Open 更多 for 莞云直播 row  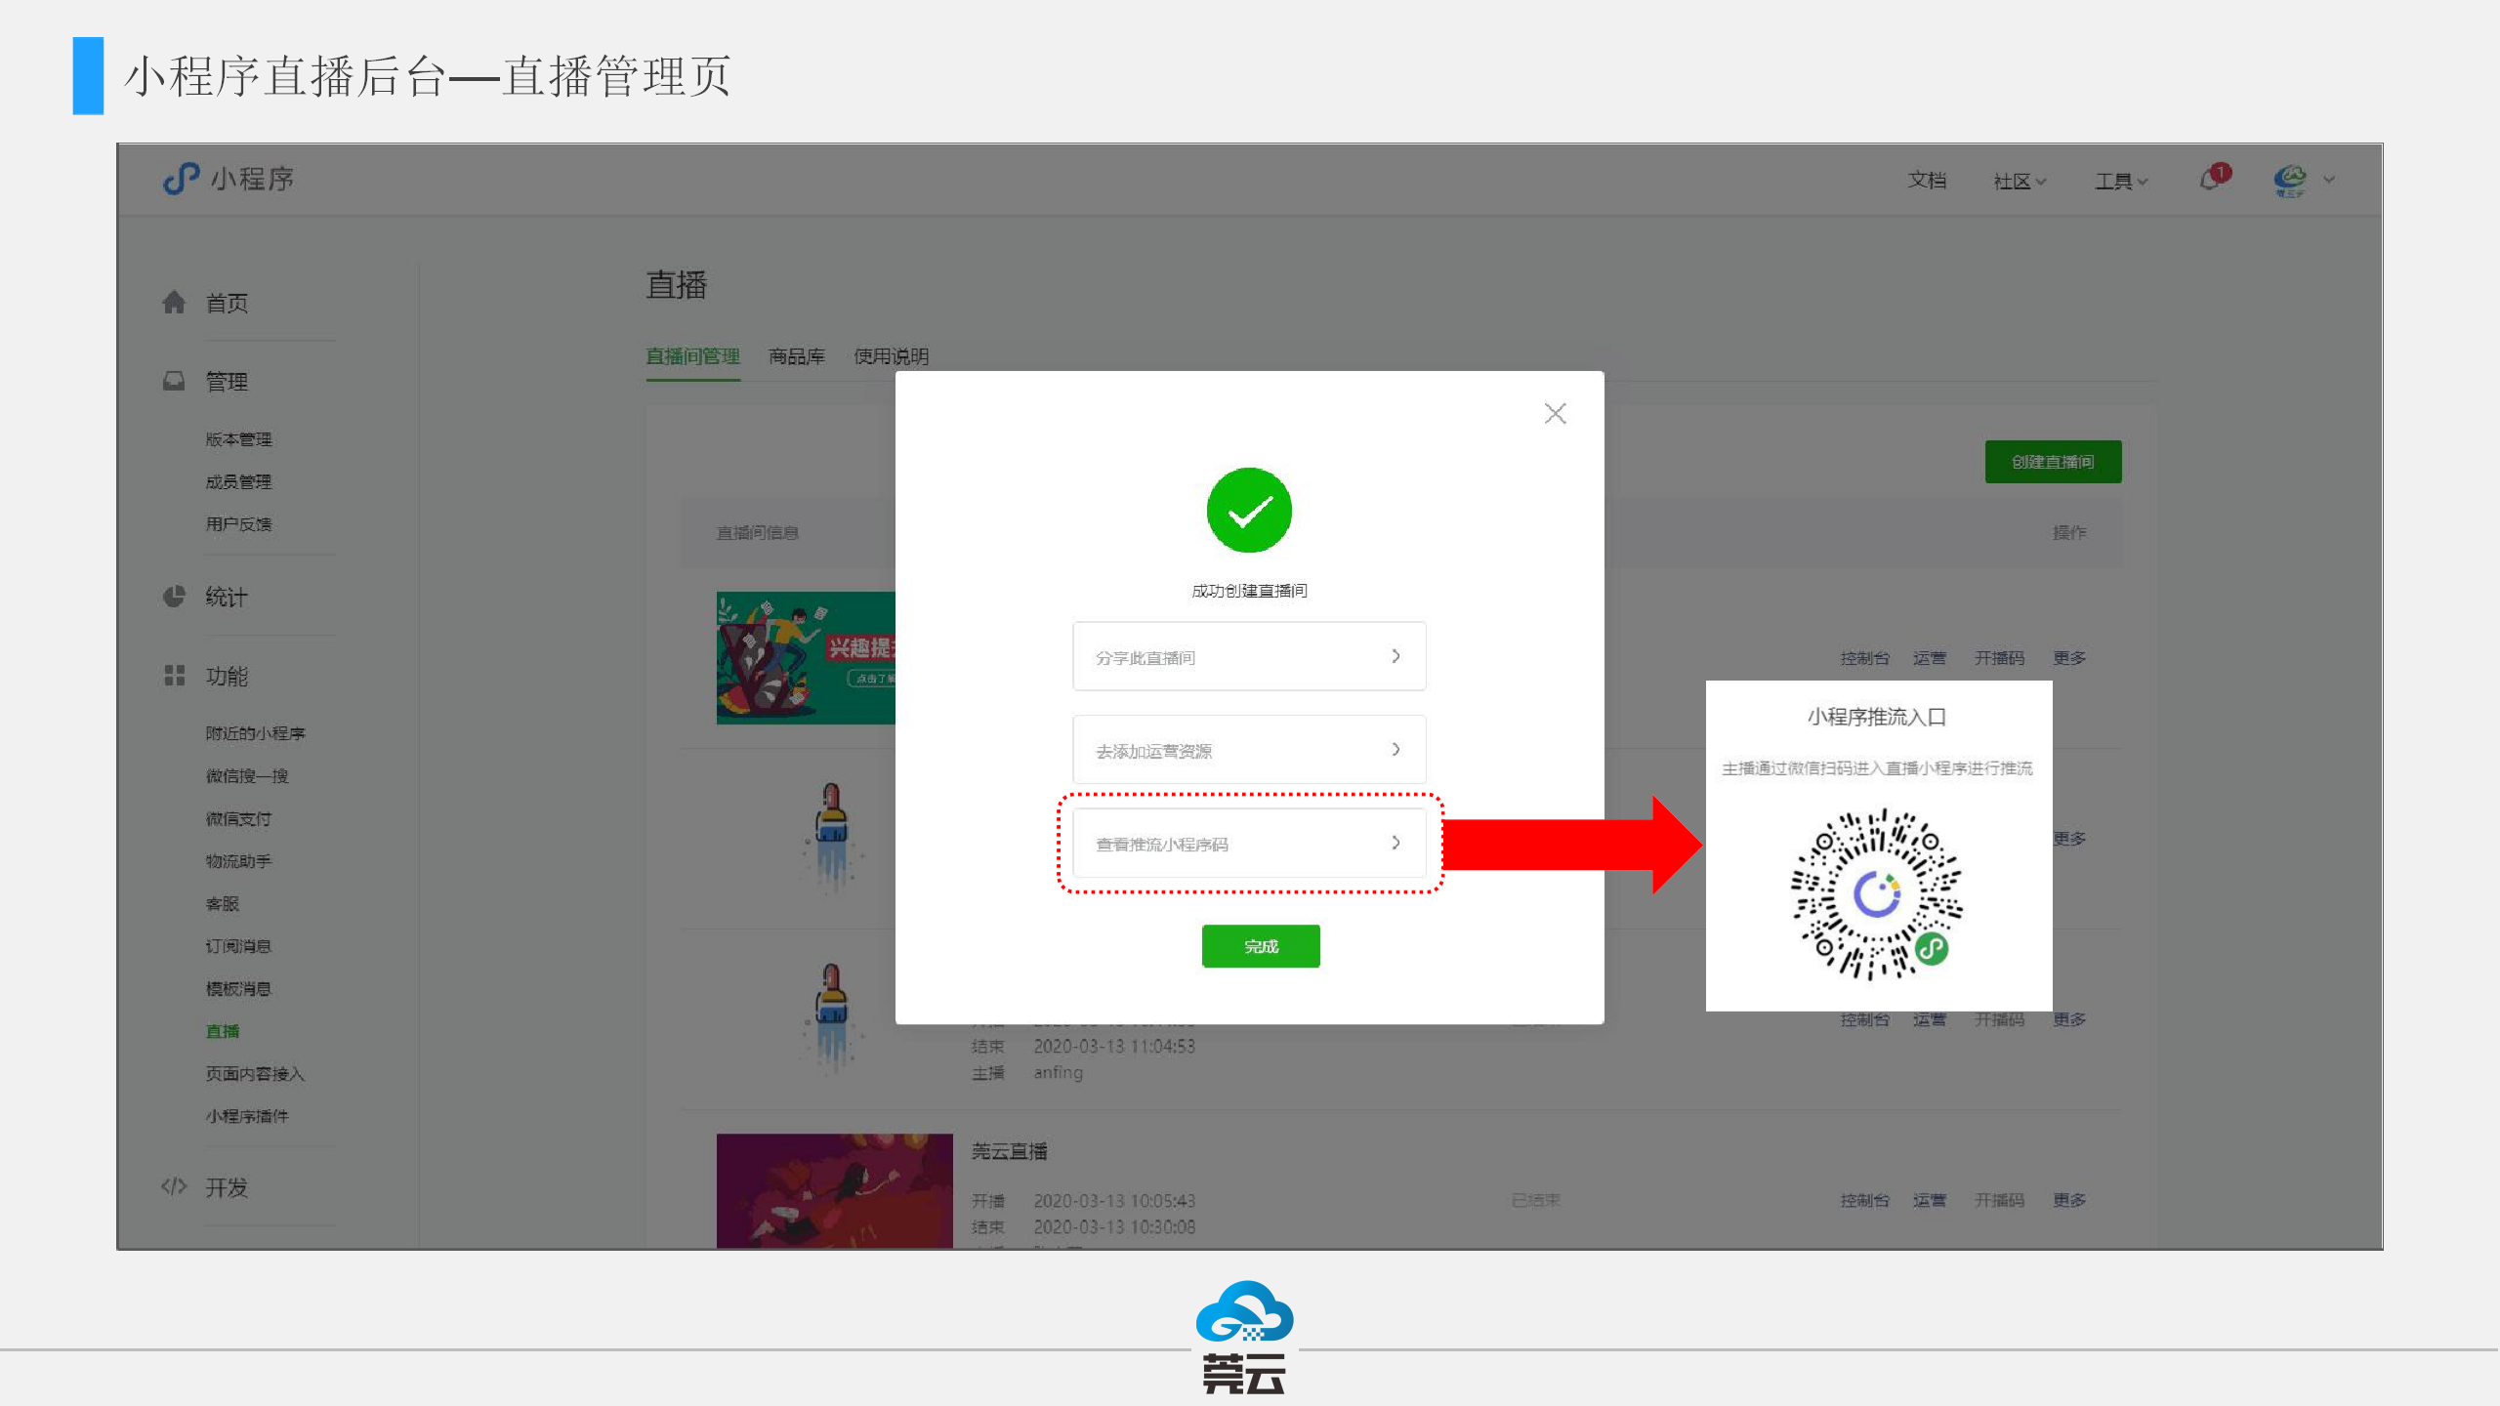click(x=2068, y=1200)
